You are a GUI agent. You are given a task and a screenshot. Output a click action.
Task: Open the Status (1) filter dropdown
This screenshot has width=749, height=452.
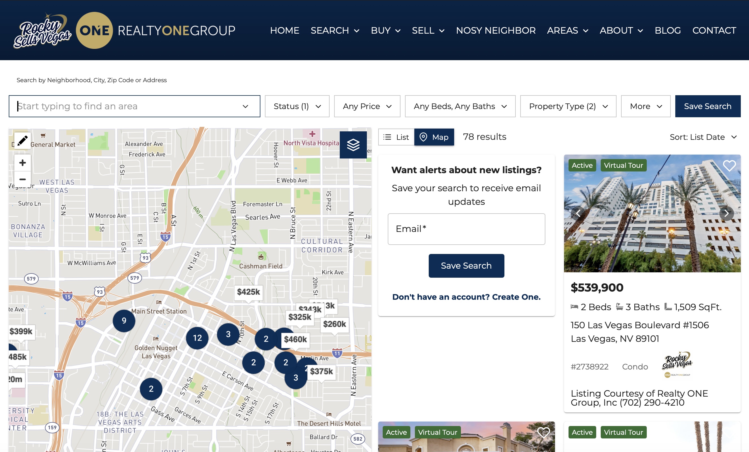[x=297, y=107]
